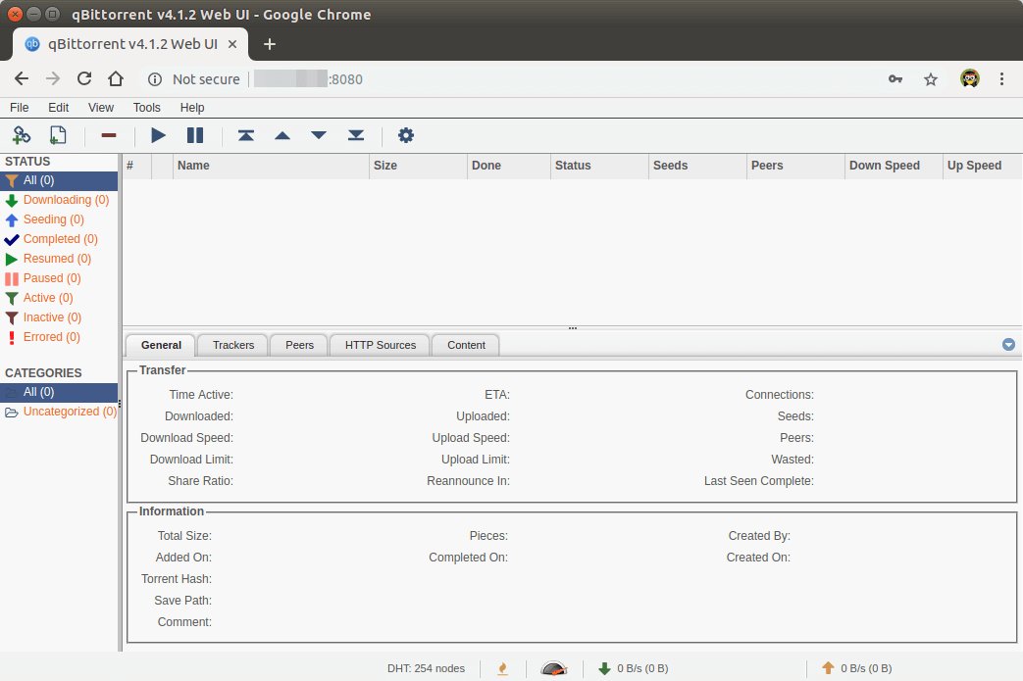Image resolution: width=1023 pixels, height=681 pixels.
Task: Toggle alternative speed limits speedometer icon
Action: click(x=554, y=668)
